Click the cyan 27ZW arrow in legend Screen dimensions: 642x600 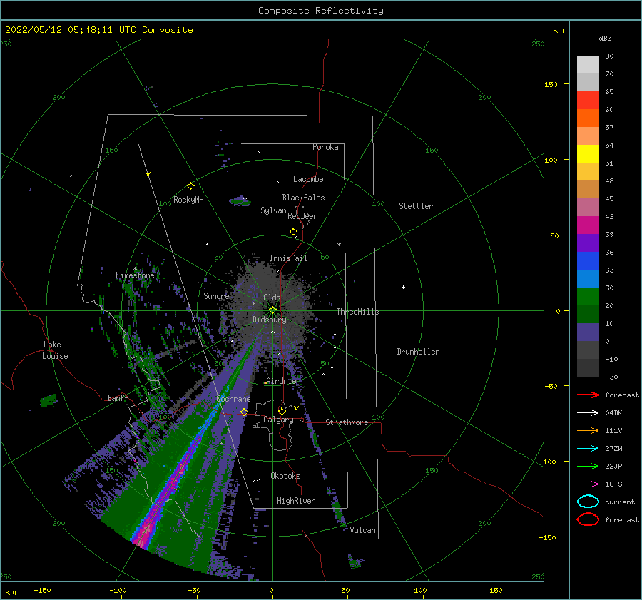point(588,449)
